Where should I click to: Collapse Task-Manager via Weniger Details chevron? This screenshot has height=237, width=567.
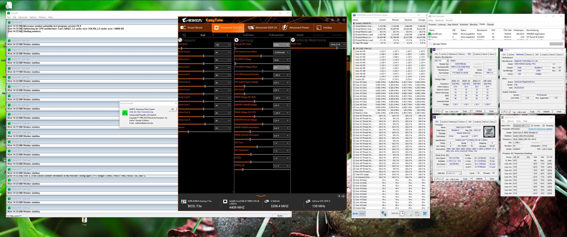pyautogui.click(x=431, y=44)
